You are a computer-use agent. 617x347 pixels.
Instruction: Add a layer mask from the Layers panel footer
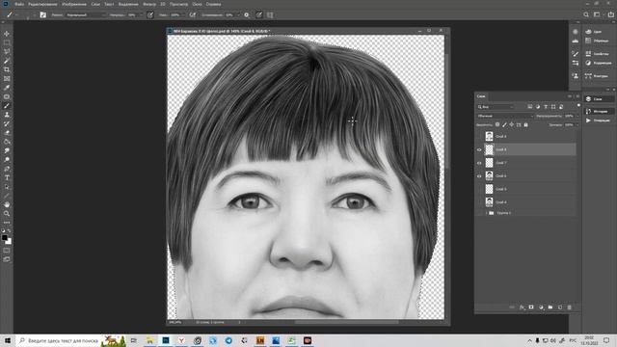click(531, 307)
